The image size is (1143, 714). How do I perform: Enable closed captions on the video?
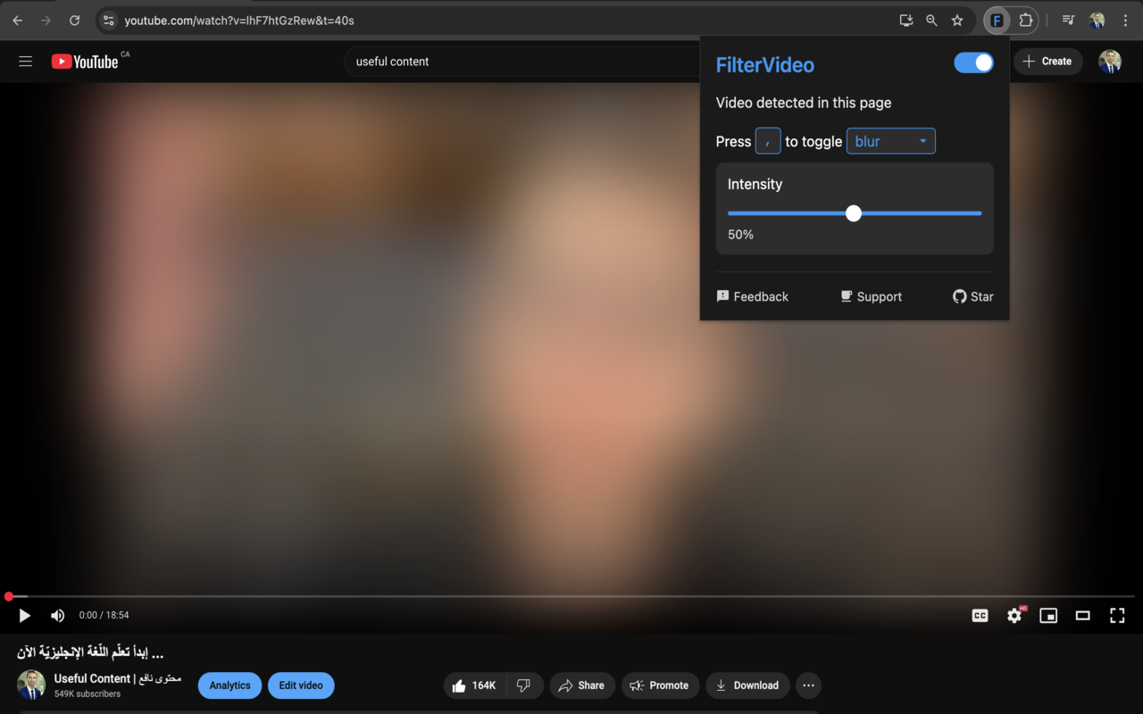click(x=980, y=615)
